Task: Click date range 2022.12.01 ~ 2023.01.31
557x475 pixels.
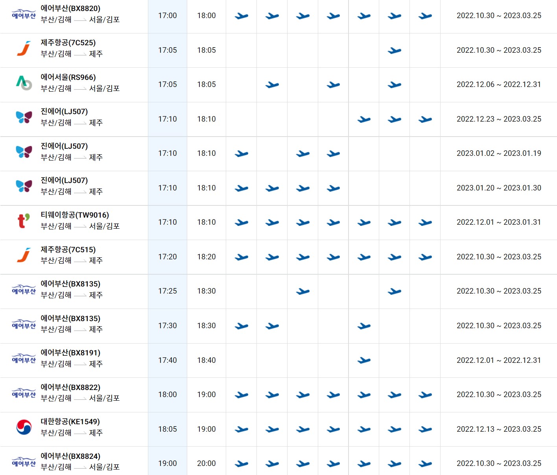Action: [499, 222]
